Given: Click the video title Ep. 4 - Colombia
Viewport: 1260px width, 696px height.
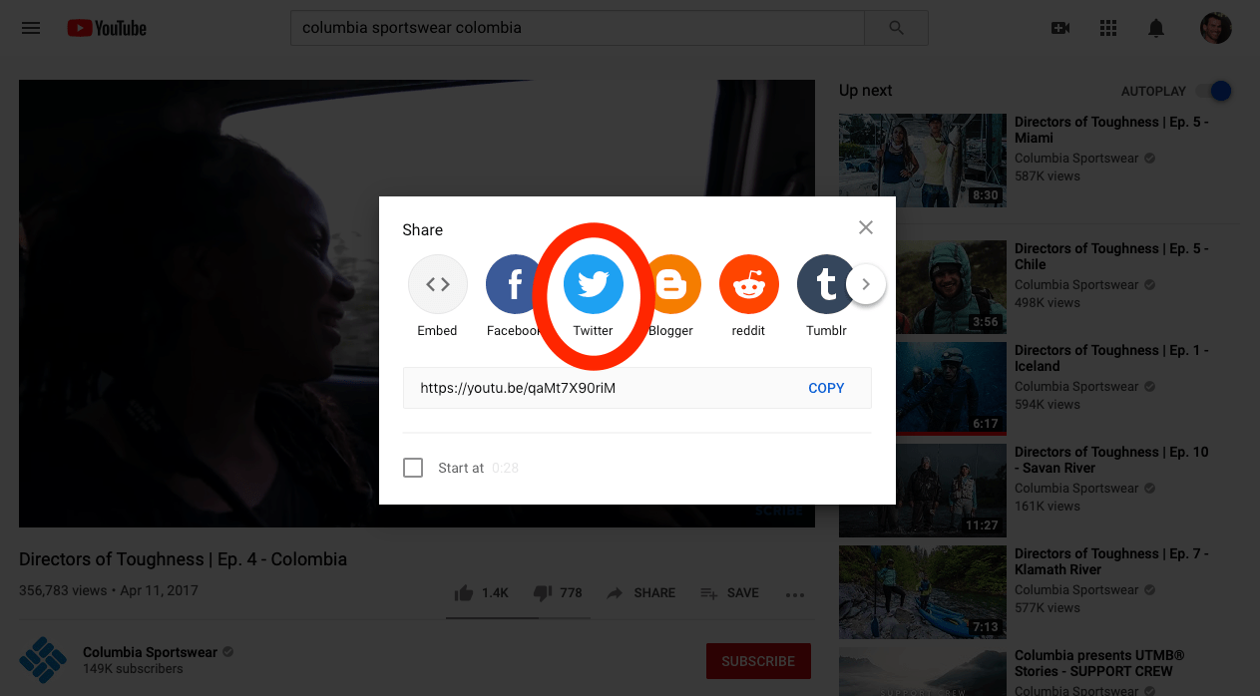Looking at the screenshot, I should point(184,559).
